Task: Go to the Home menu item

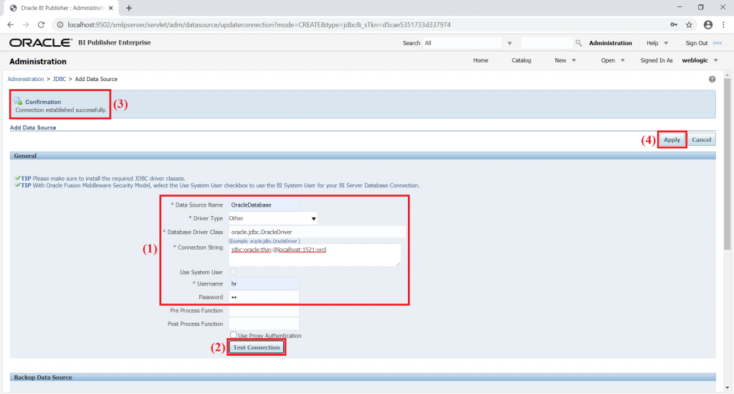Action: [481, 60]
